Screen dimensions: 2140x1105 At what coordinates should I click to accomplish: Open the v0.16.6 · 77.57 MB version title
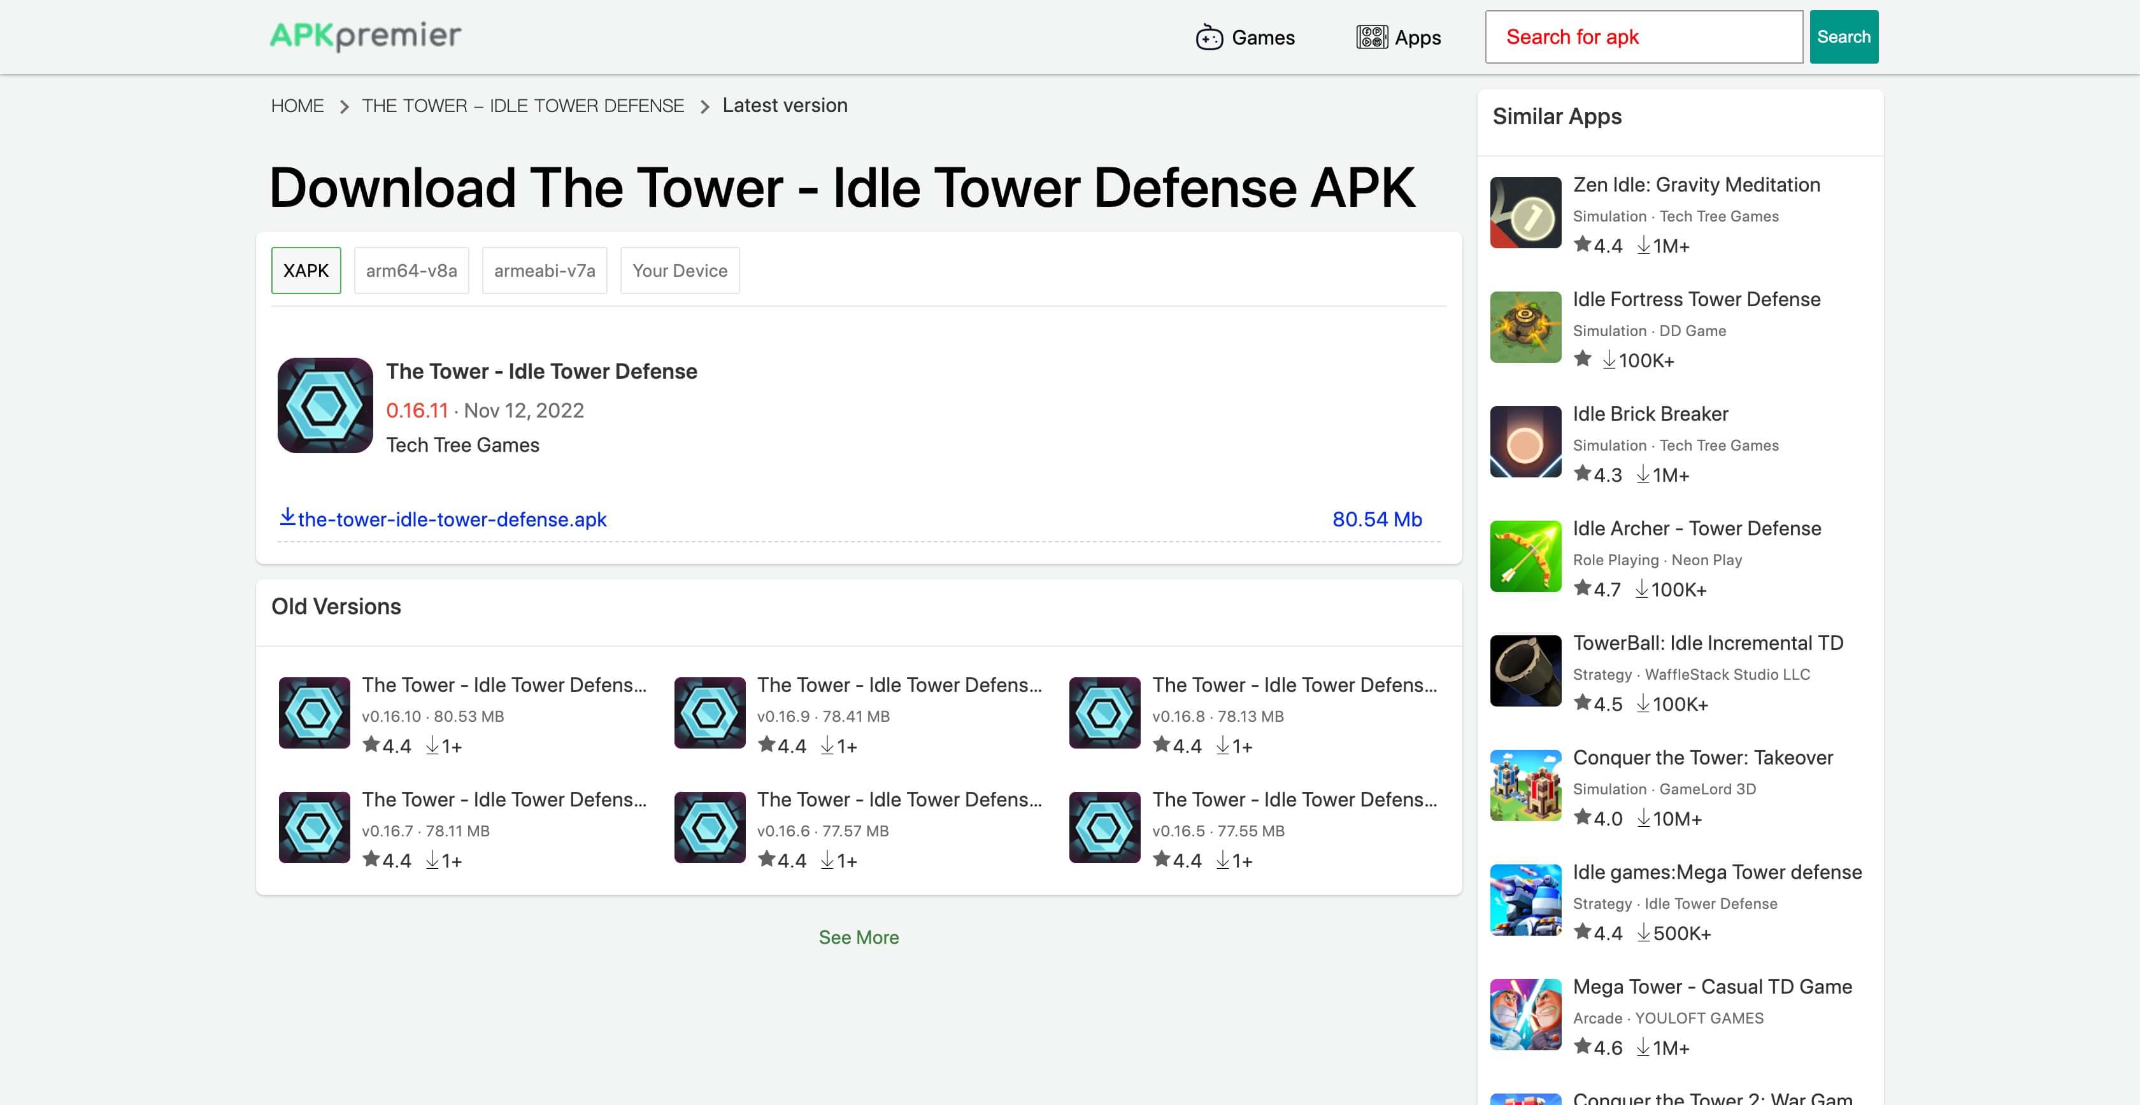click(899, 799)
